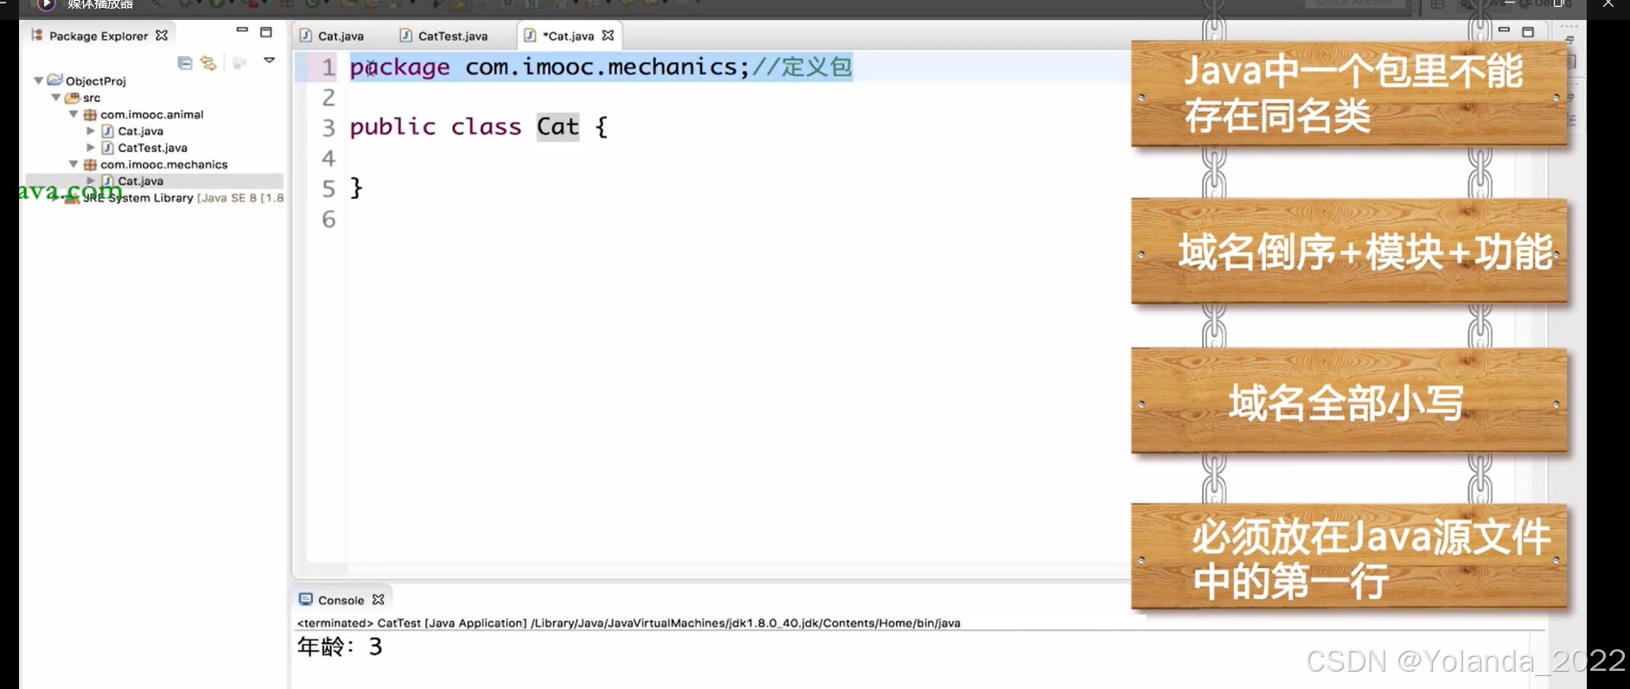Click line number 6 in the gutter
1630x689 pixels.
point(328,219)
